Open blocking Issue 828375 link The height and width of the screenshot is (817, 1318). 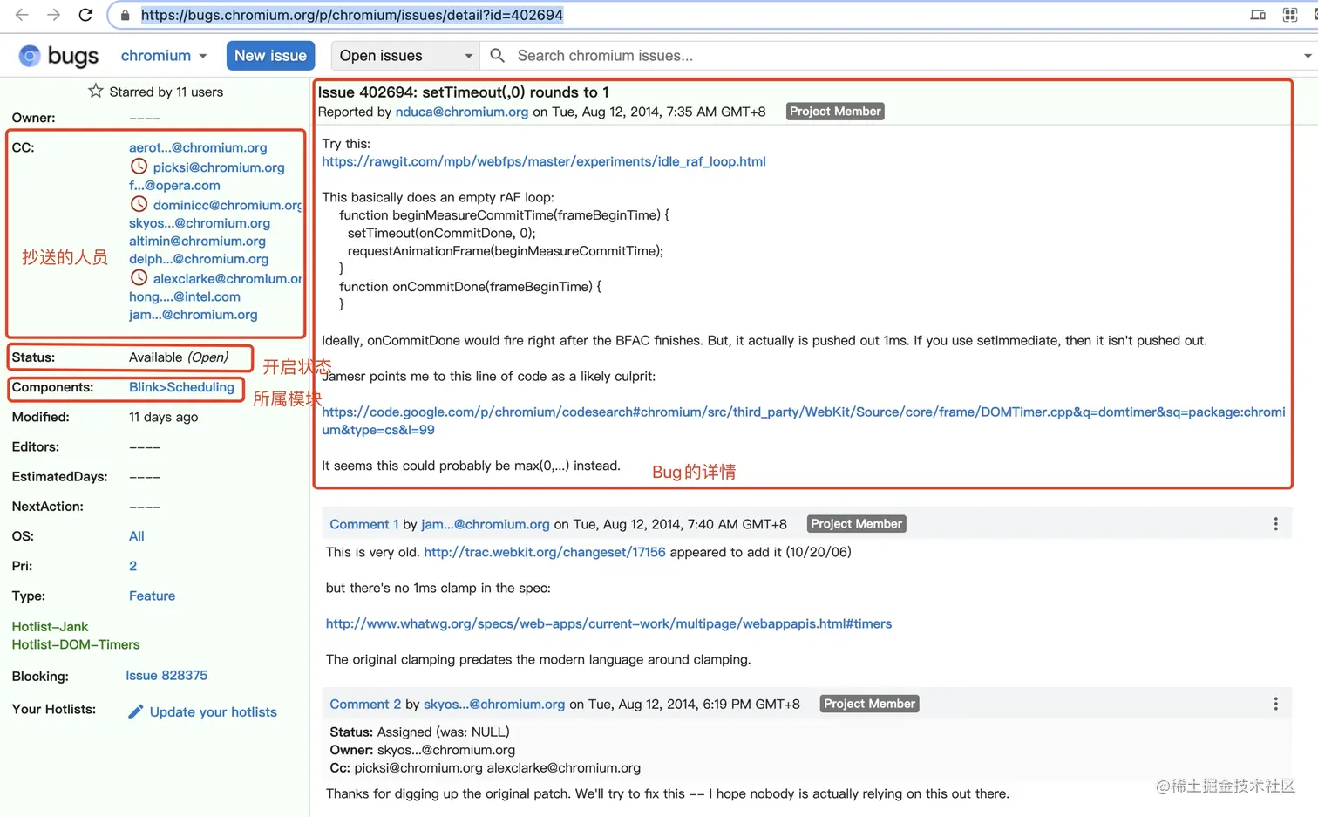tap(166, 676)
